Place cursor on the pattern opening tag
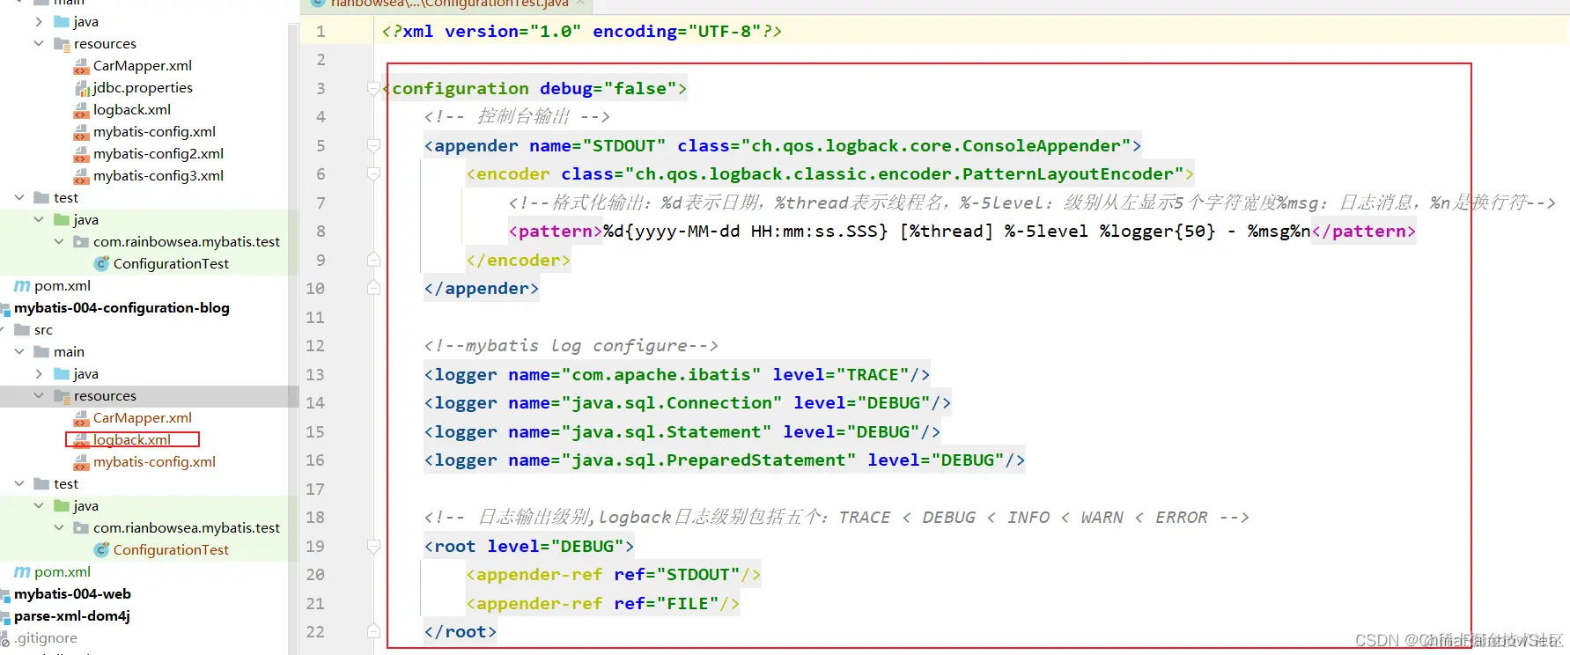Image resolution: width=1570 pixels, height=655 pixels. click(556, 232)
